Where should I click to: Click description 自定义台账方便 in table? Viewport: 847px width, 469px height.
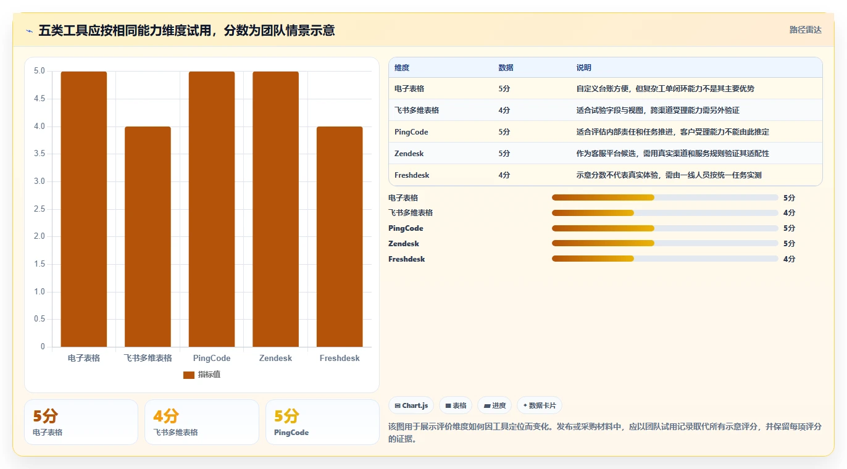(x=665, y=89)
